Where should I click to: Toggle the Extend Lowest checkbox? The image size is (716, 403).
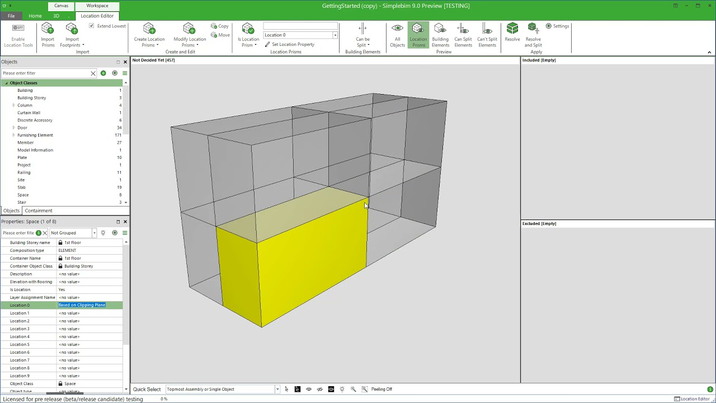(92, 26)
